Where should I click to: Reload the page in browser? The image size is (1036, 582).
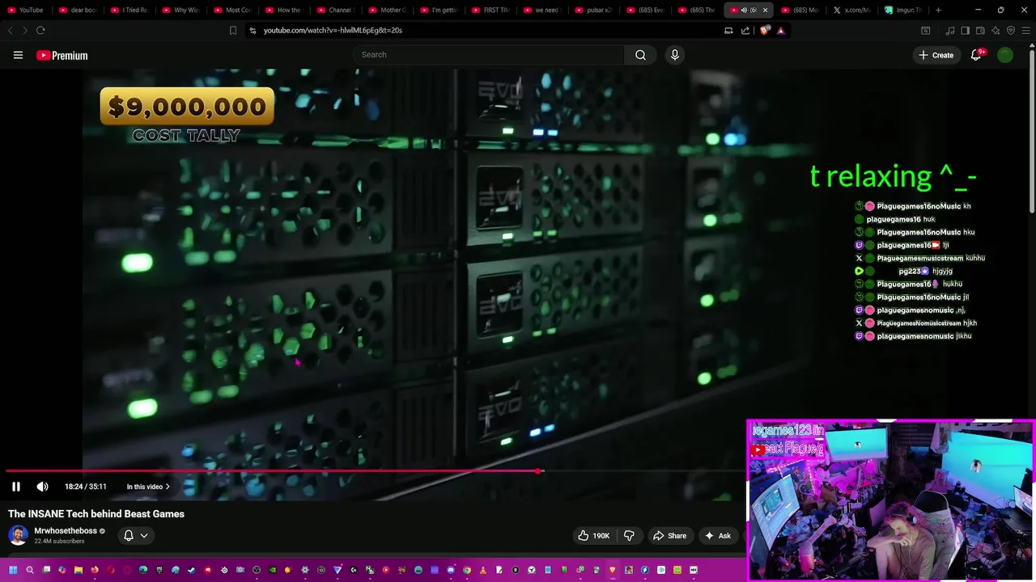(x=40, y=30)
